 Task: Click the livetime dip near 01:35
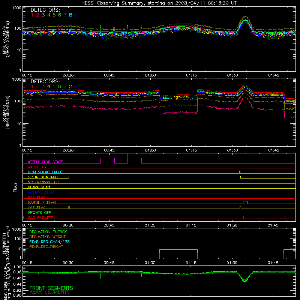tap(244, 277)
